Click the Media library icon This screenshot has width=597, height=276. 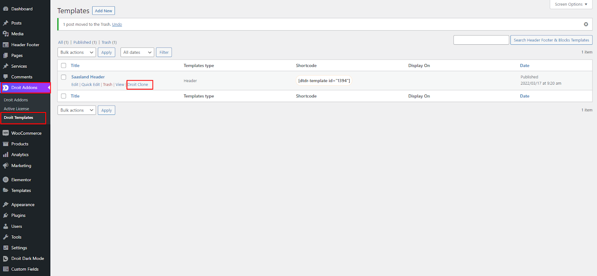point(6,34)
